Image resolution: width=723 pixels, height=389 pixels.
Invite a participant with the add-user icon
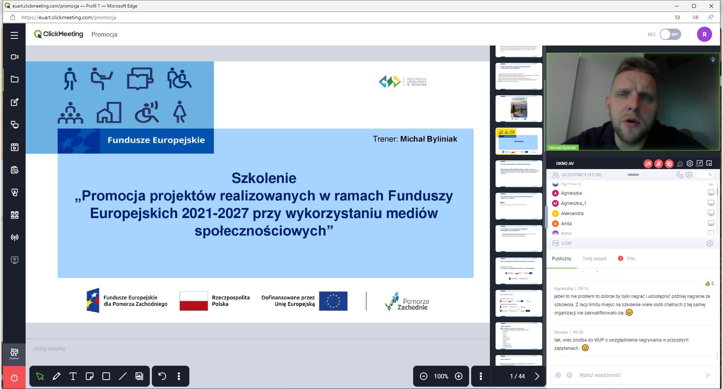(679, 175)
